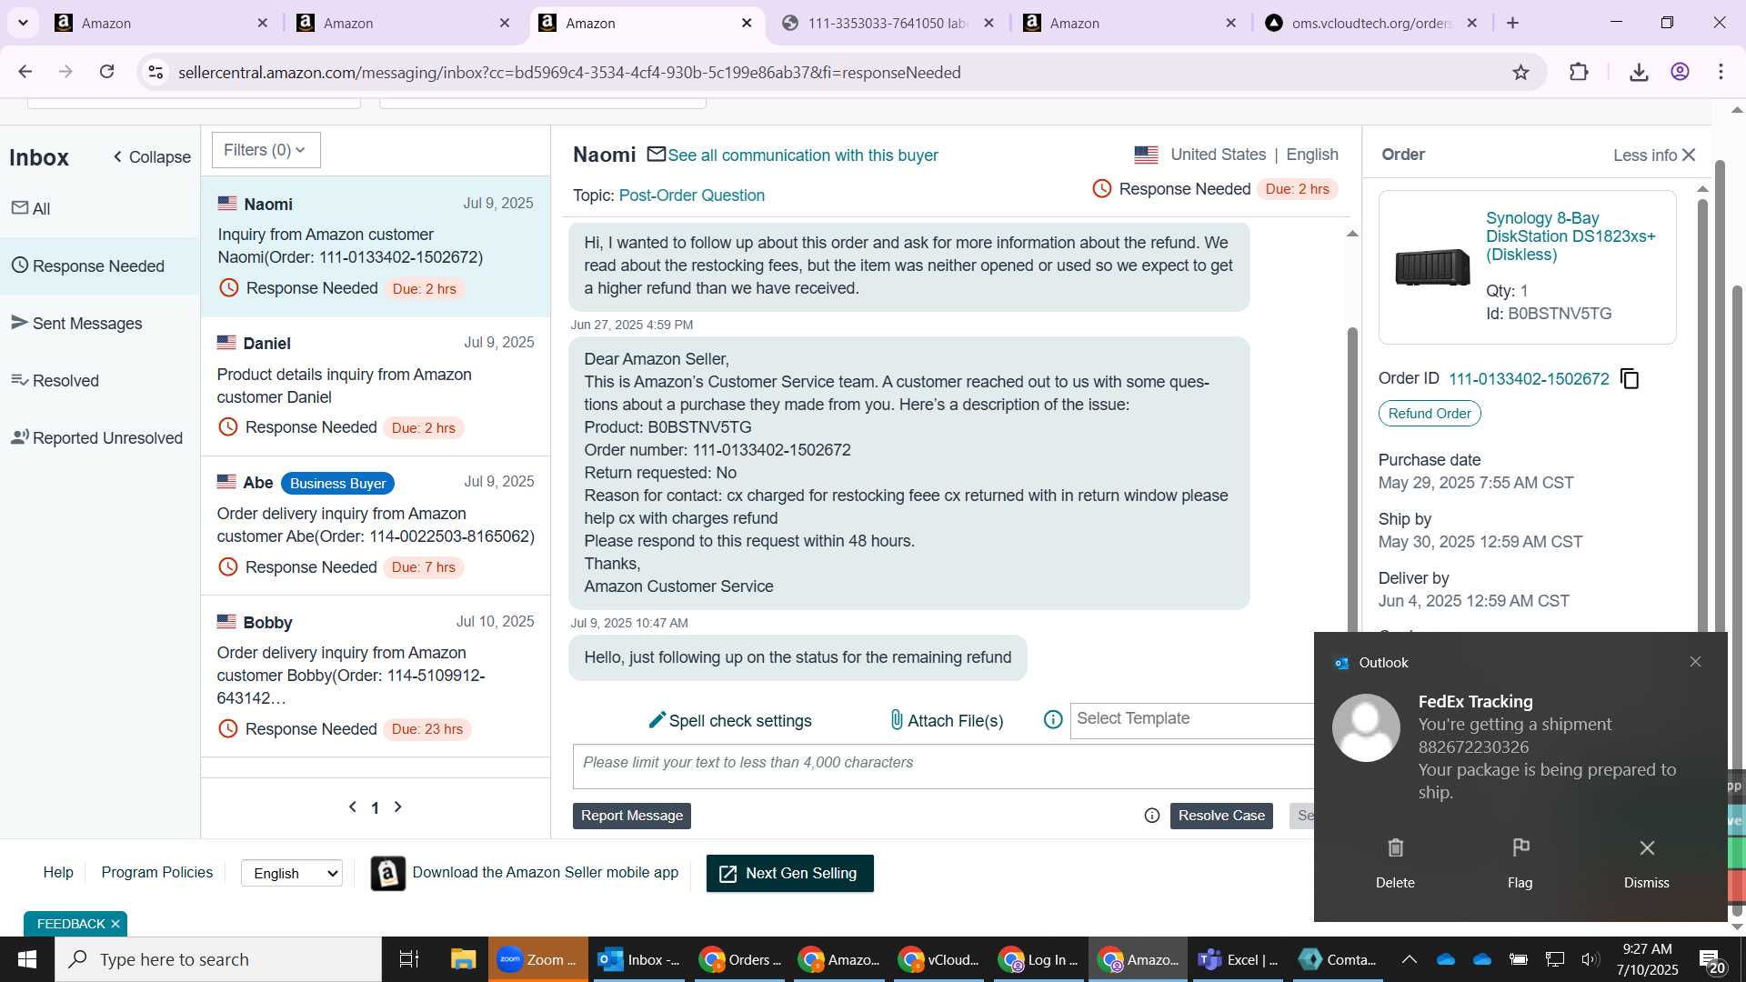Reload the page
The height and width of the screenshot is (982, 1746).
pos(107,72)
